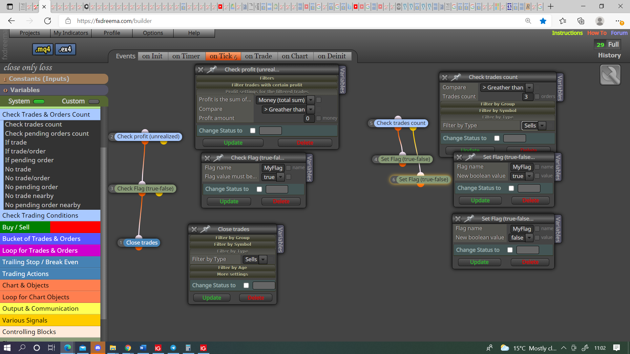Toggle System blocks switch
Viewport: 630px width, 354px height.
point(39,102)
